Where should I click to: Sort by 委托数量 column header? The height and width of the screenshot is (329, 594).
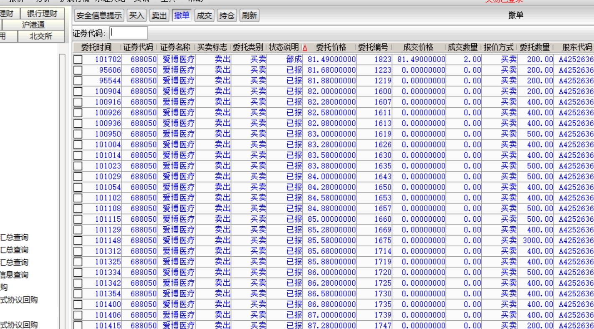point(535,48)
